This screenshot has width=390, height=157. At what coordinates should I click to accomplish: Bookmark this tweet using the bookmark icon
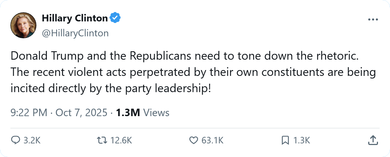pyautogui.click(x=285, y=140)
